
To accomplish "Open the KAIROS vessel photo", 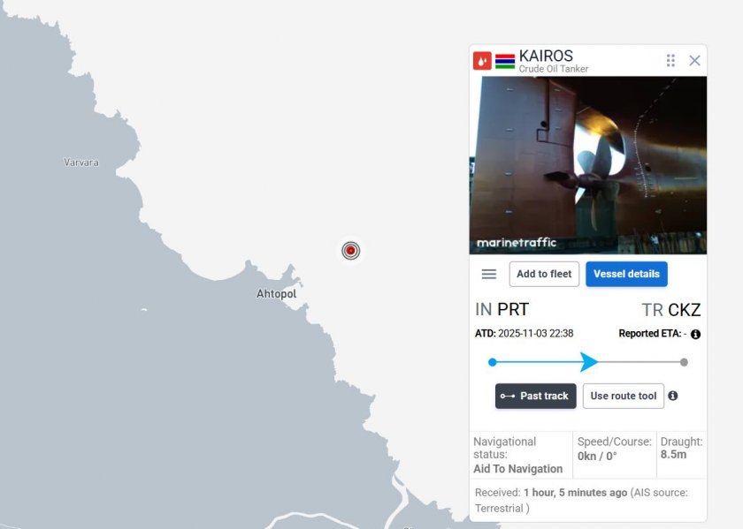I will (x=588, y=166).
